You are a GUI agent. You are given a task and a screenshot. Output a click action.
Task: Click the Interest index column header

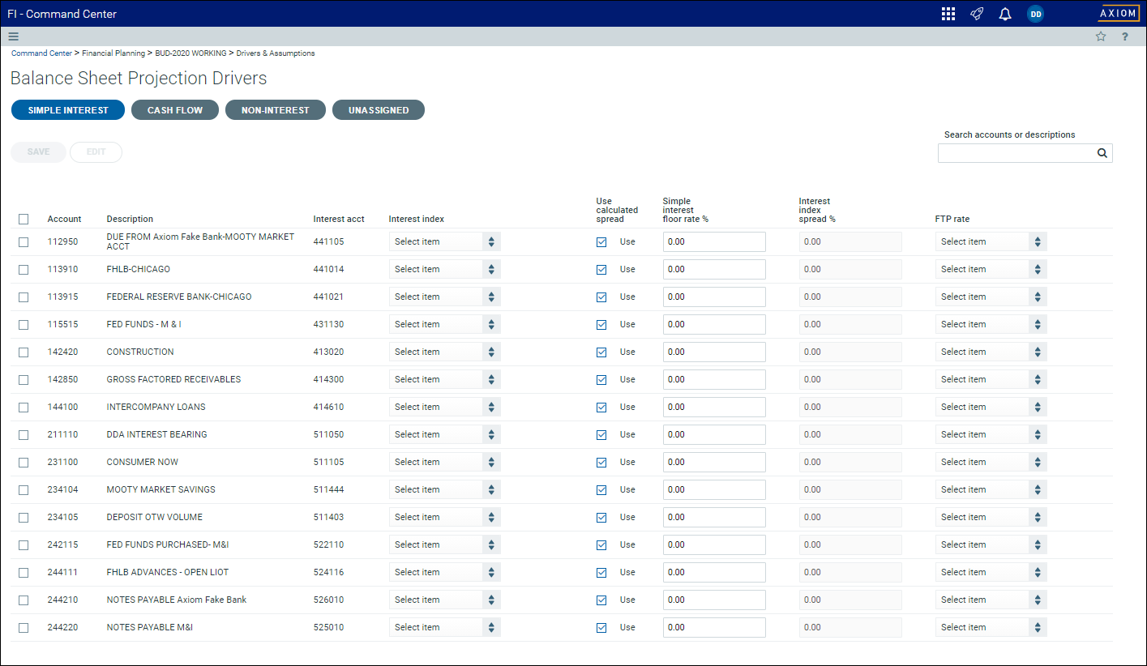coord(416,219)
